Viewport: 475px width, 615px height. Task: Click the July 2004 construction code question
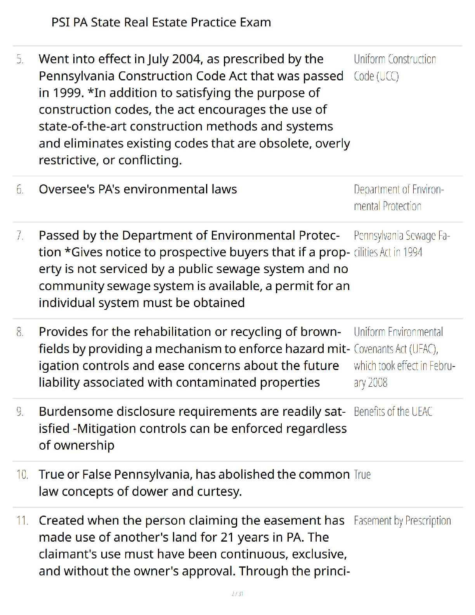pos(194,109)
